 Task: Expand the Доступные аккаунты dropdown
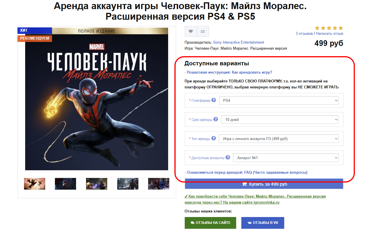point(286,158)
